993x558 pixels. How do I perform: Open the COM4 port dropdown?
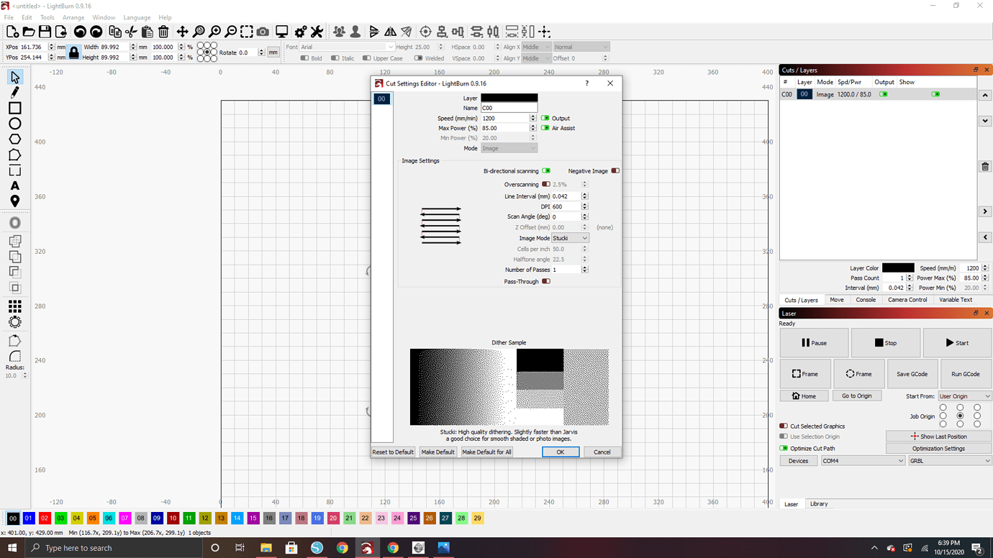(x=863, y=461)
